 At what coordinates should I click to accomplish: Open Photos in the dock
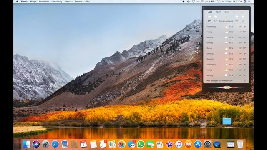pyautogui.click(x=122, y=144)
